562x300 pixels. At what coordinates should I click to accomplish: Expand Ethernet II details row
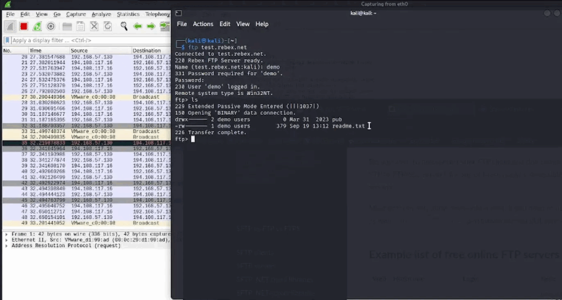(x=6, y=240)
